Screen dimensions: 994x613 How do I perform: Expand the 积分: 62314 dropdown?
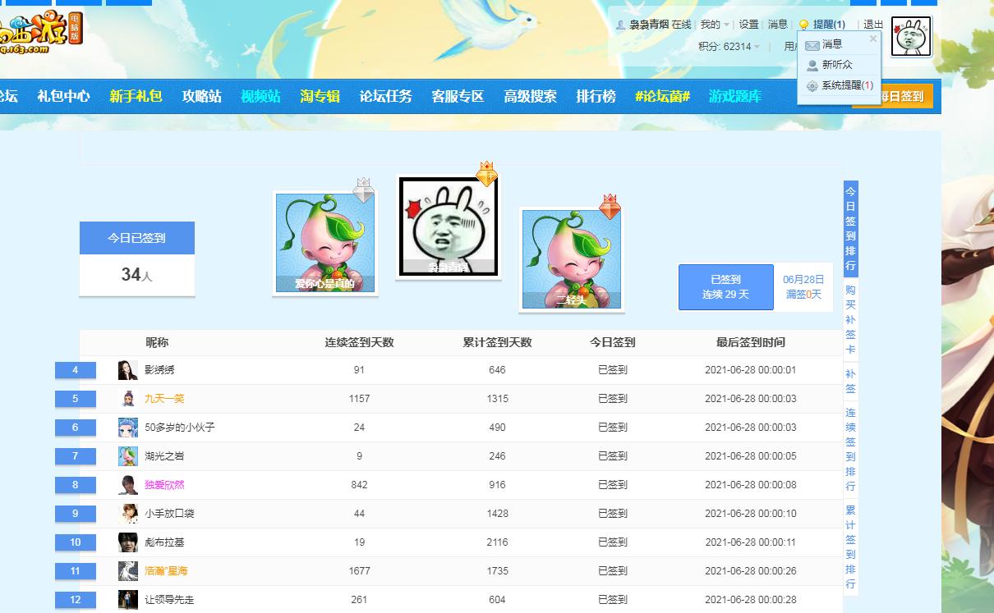pyautogui.click(x=729, y=47)
